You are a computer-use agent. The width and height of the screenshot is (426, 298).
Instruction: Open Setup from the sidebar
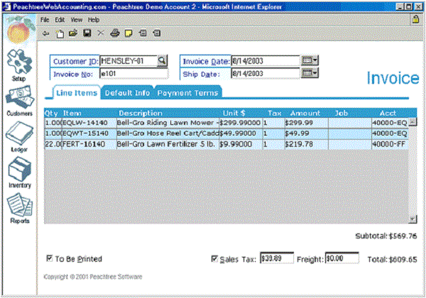(x=19, y=65)
